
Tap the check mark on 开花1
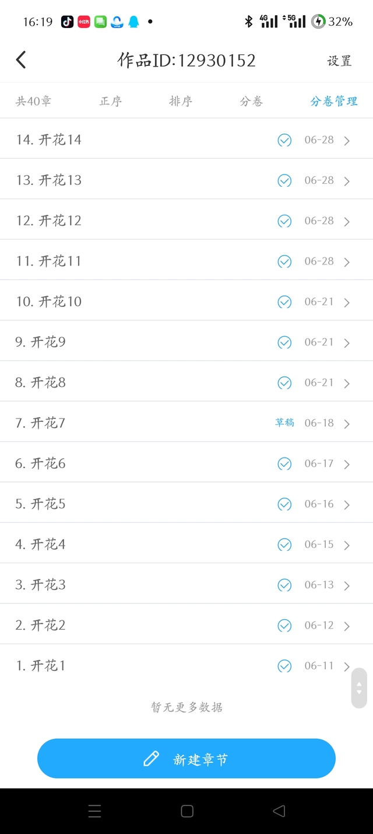[284, 666]
